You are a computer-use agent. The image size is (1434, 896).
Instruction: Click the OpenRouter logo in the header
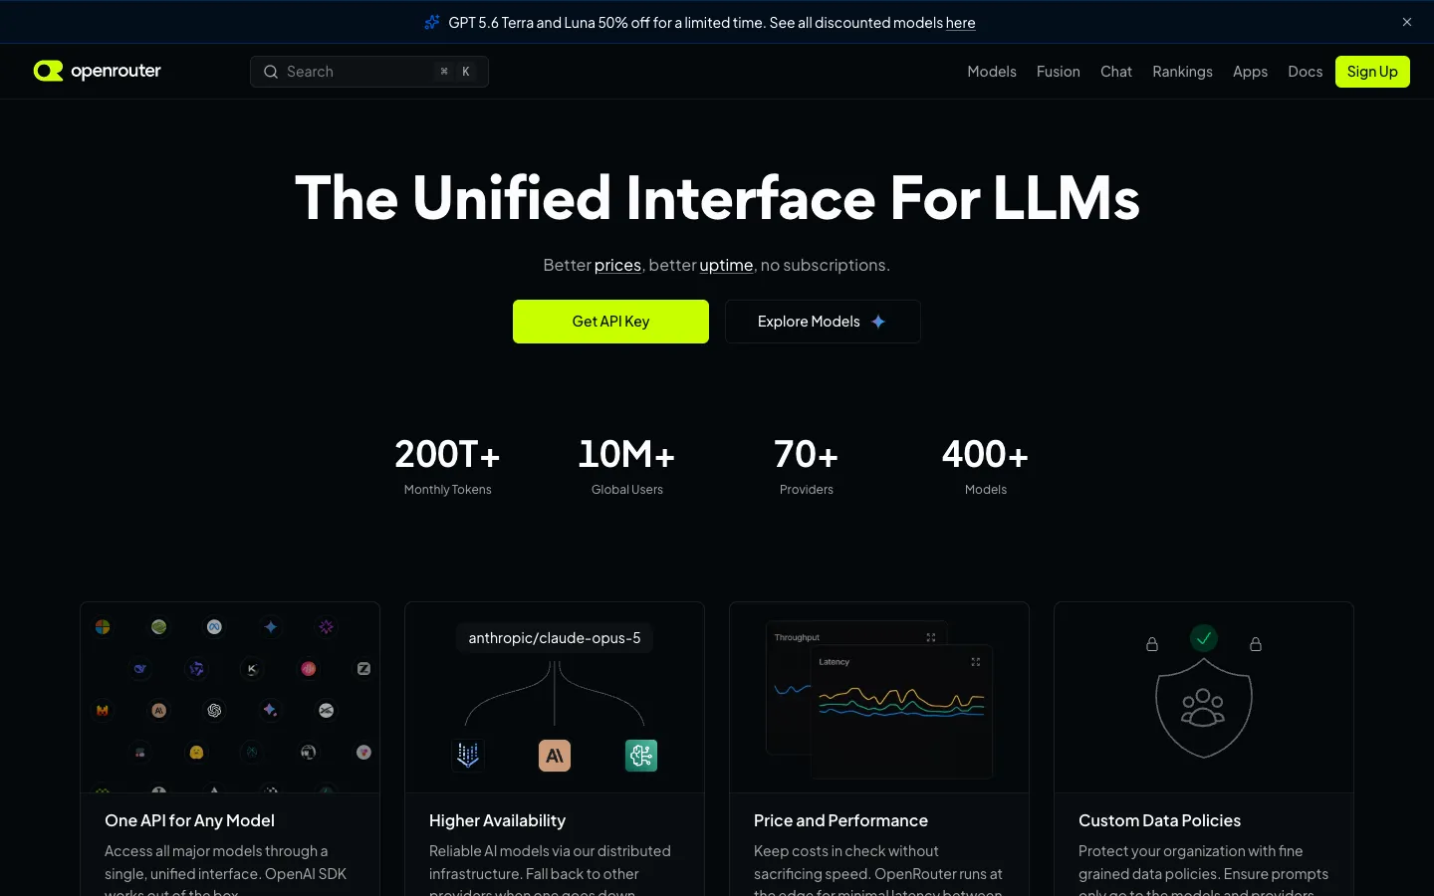pyautogui.click(x=97, y=71)
